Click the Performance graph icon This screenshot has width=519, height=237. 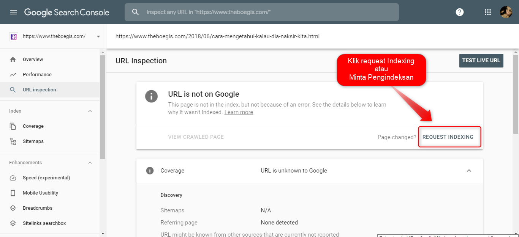pos(13,74)
